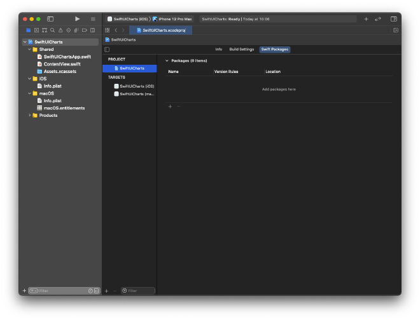This screenshot has height=320, width=420.
Task: Open the Find navigator magnifier icon
Action: 52,30
